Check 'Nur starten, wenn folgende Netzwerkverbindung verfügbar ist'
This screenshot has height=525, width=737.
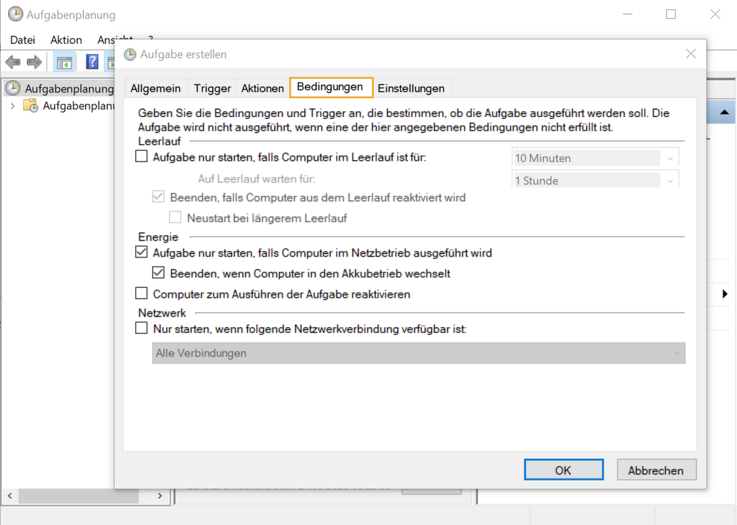141,328
